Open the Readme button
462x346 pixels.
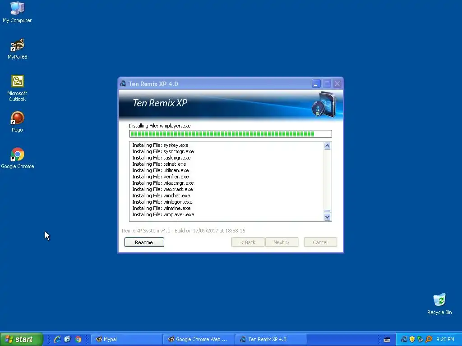point(144,242)
